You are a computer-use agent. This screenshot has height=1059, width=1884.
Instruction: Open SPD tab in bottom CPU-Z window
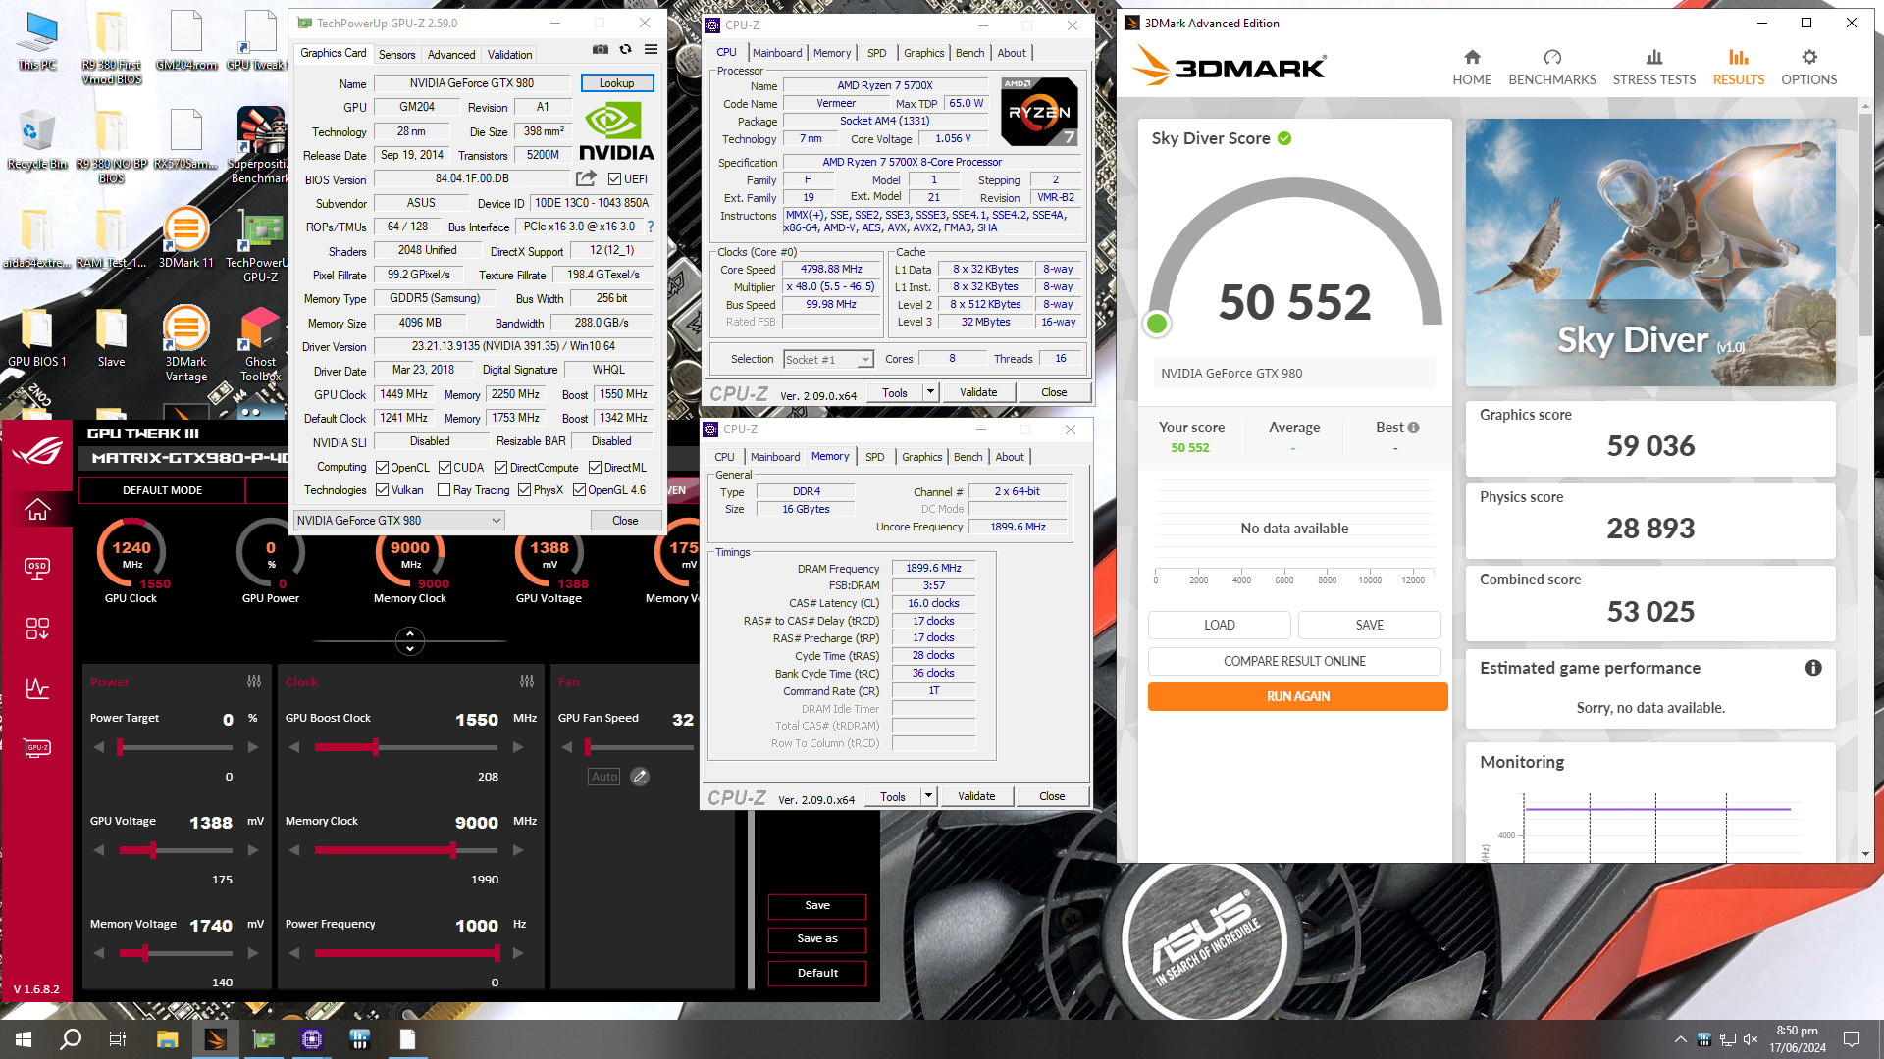[x=874, y=457]
